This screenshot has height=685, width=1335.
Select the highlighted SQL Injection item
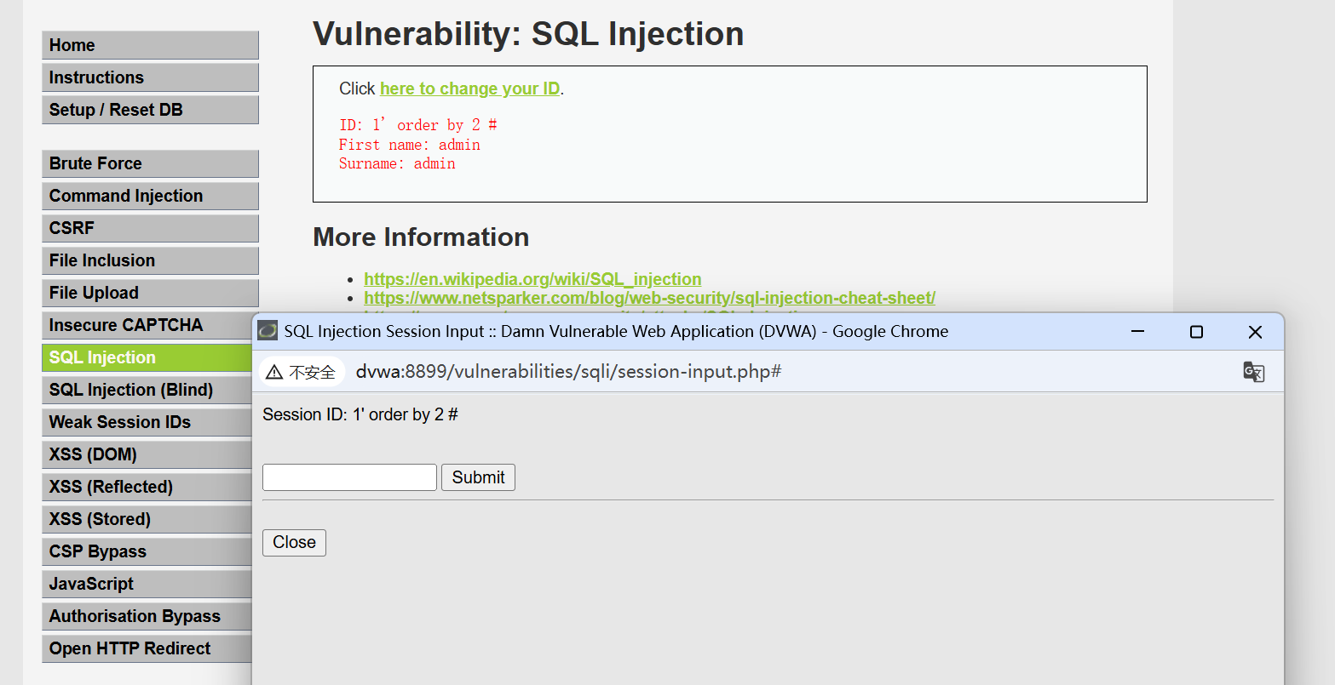tap(147, 357)
